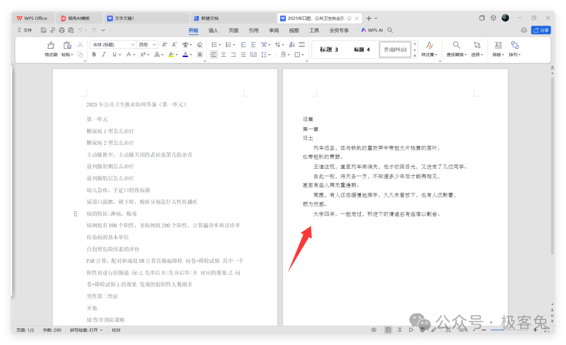Click the vertical scrollbar on the right
566x345 pixels.
point(552,166)
